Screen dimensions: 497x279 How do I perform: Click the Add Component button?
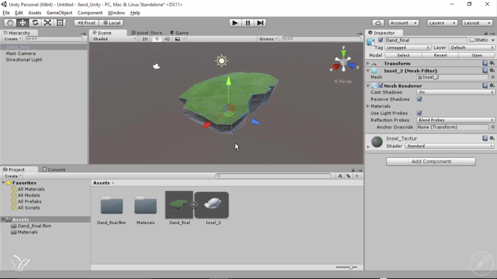tap(431, 161)
